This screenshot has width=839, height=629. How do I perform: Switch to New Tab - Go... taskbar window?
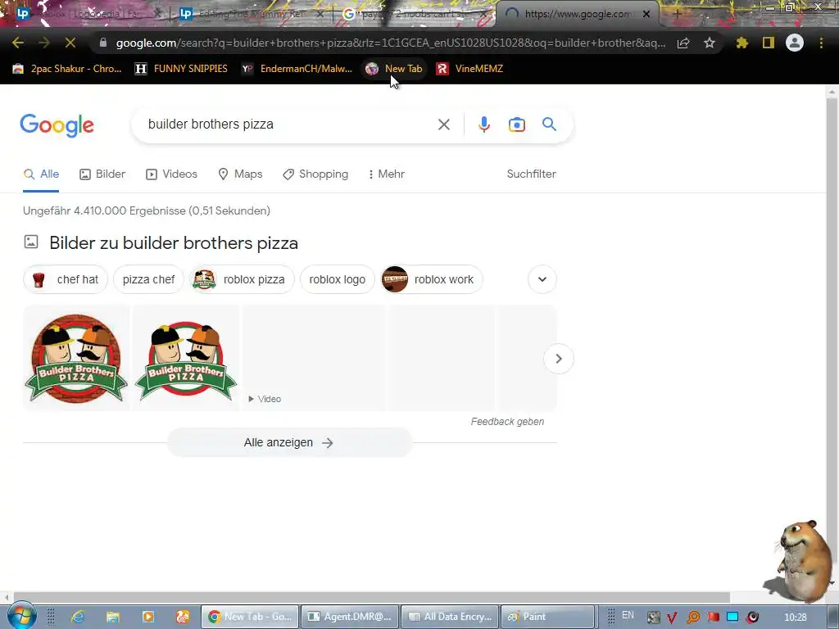pyautogui.click(x=250, y=617)
